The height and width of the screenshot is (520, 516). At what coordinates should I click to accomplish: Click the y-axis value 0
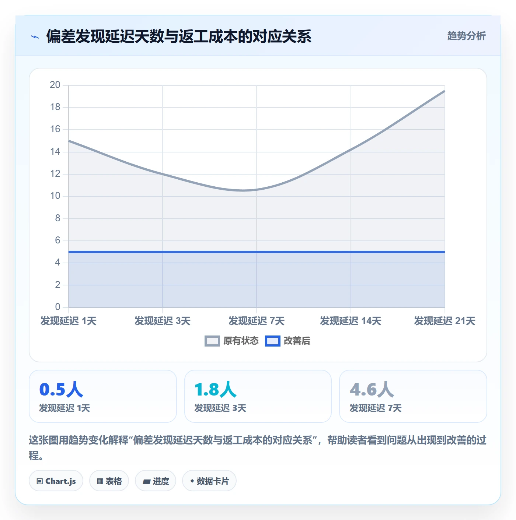point(57,307)
